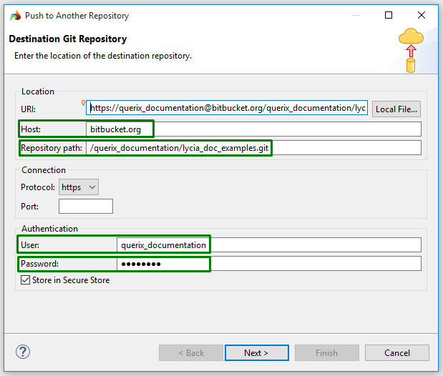Image resolution: width=443 pixels, height=376 pixels.
Task: Click the Finish button
Action: click(x=326, y=353)
